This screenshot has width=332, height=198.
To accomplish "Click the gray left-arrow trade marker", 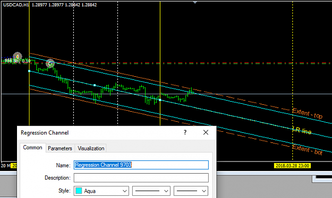I will tap(18, 57).
